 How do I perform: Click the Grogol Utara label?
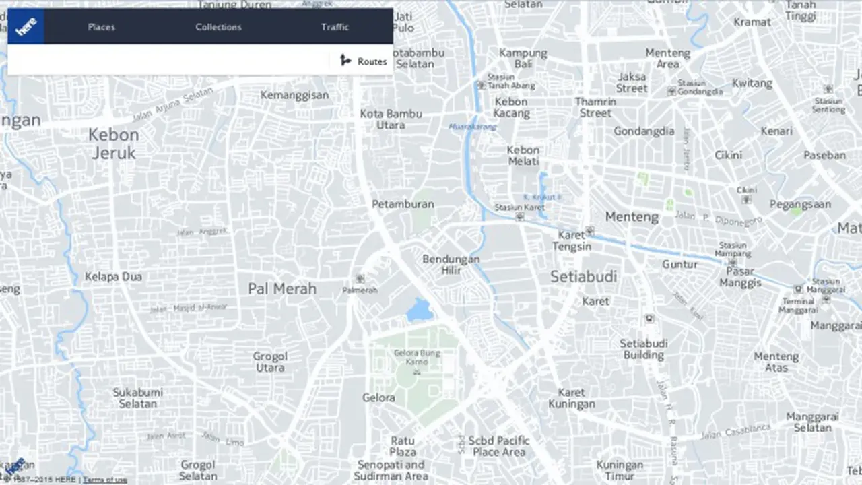270,362
